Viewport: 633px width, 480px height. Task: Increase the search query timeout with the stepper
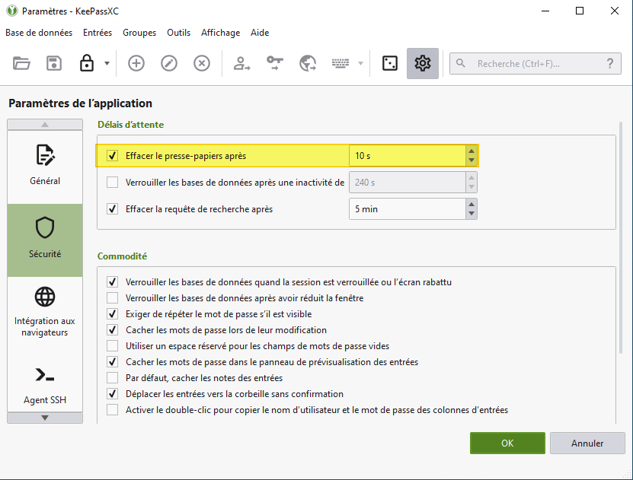pyautogui.click(x=473, y=205)
